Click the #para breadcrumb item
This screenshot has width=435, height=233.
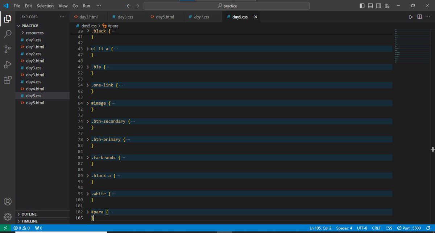click(111, 26)
